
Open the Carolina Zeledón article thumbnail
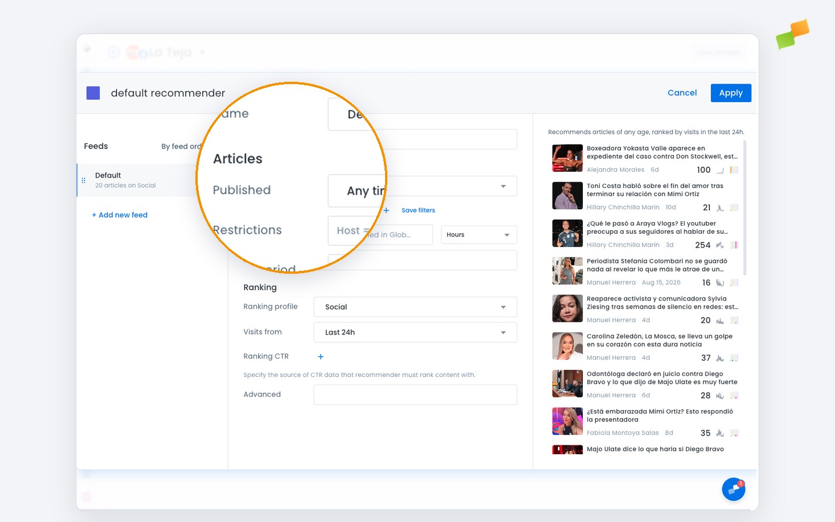pyautogui.click(x=567, y=346)
